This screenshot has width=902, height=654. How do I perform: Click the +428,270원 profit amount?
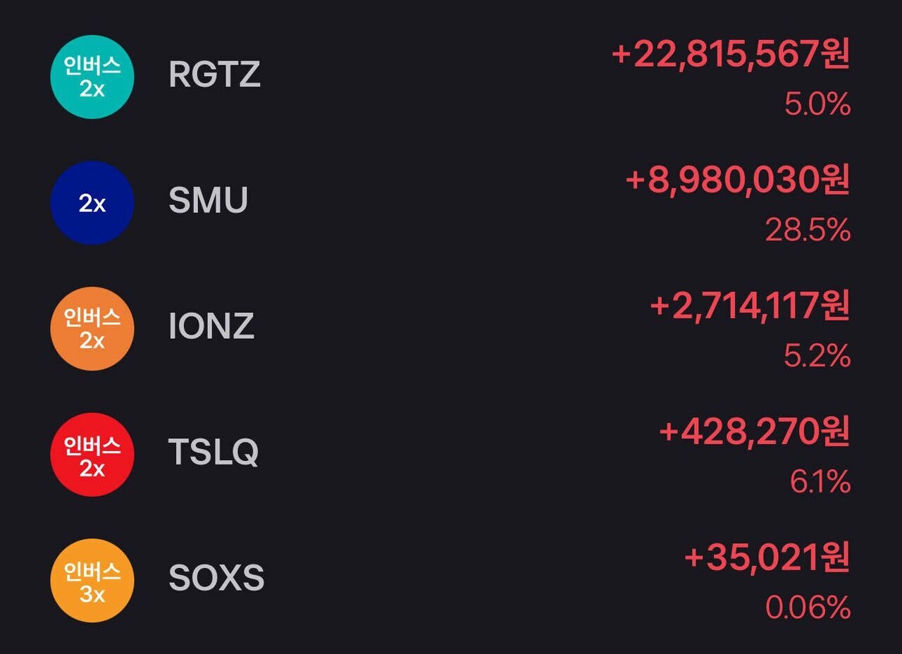(x=754, y=433)
